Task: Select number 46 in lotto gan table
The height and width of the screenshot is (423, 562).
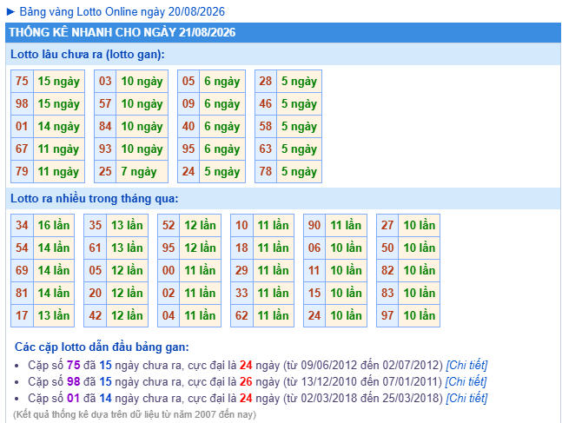Action: pyautogui.click(x=266, y=103)
